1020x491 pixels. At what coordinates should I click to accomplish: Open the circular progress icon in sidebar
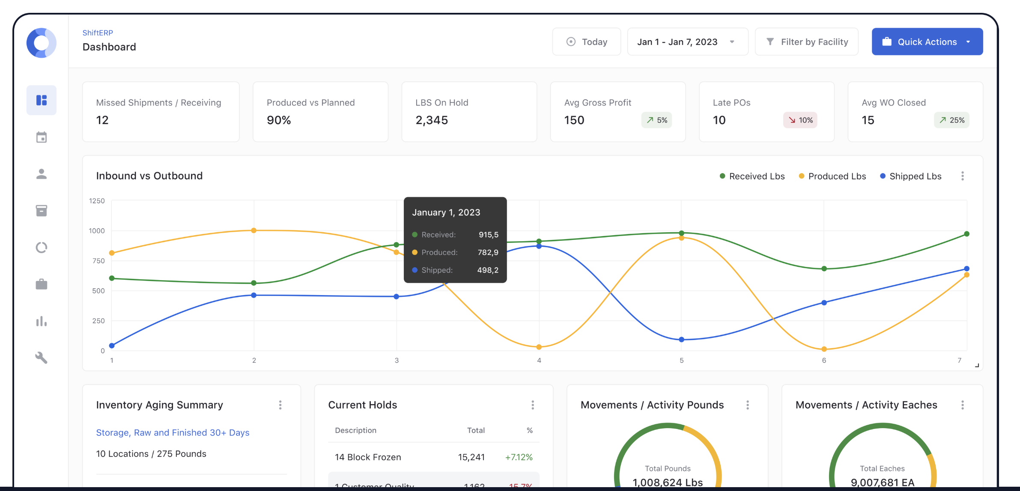42,248
